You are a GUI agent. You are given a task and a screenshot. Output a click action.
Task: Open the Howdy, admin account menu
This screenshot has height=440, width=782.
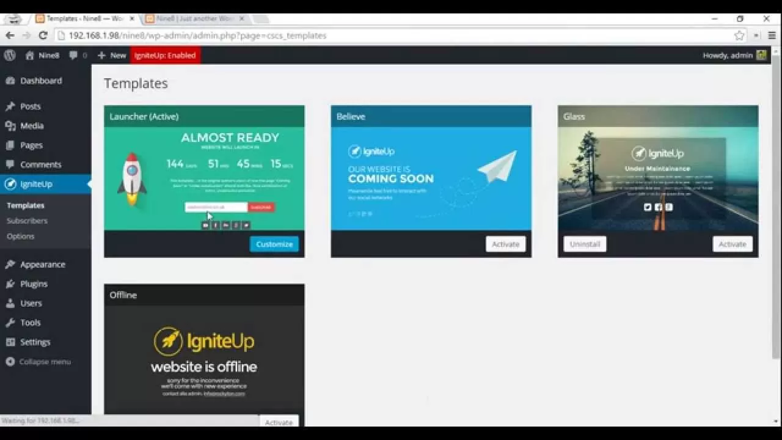coord(735,55)
